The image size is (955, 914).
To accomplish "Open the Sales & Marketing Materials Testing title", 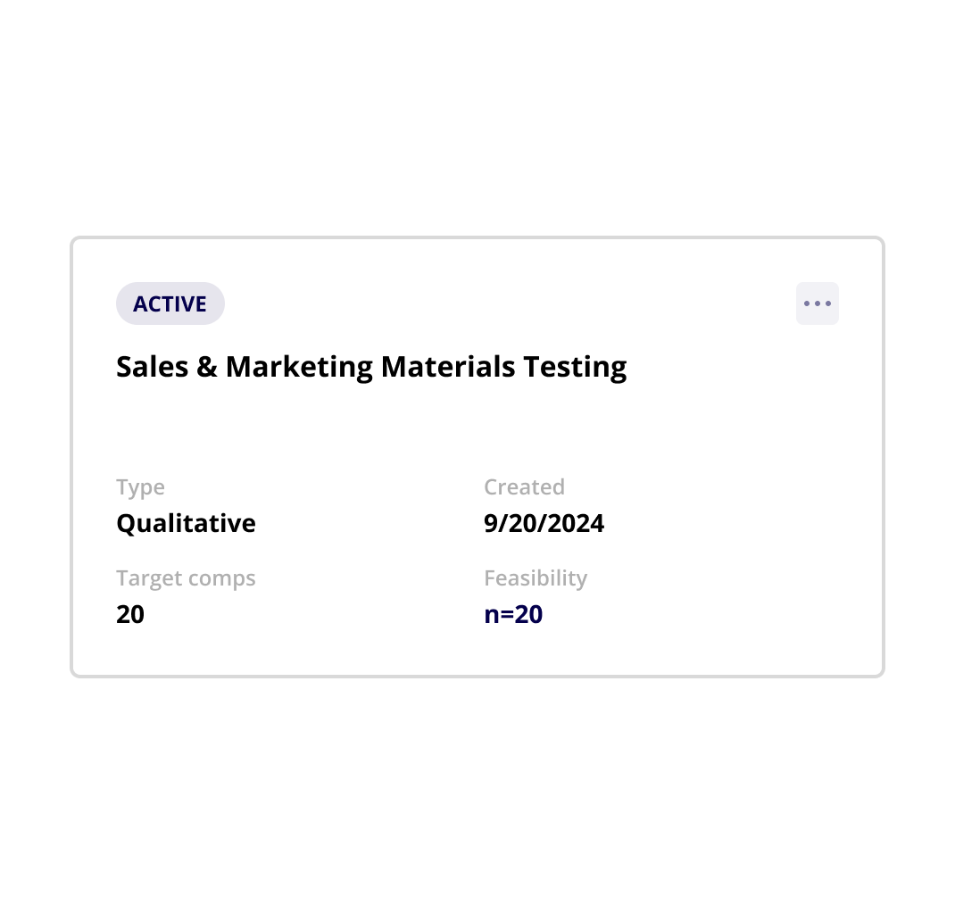I will click(x=371, y=367).
